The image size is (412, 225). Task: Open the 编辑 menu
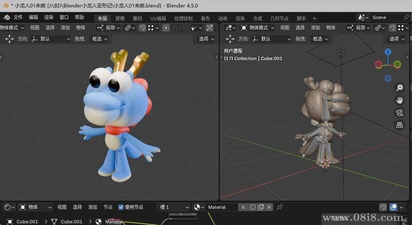[x=34, y=17]
